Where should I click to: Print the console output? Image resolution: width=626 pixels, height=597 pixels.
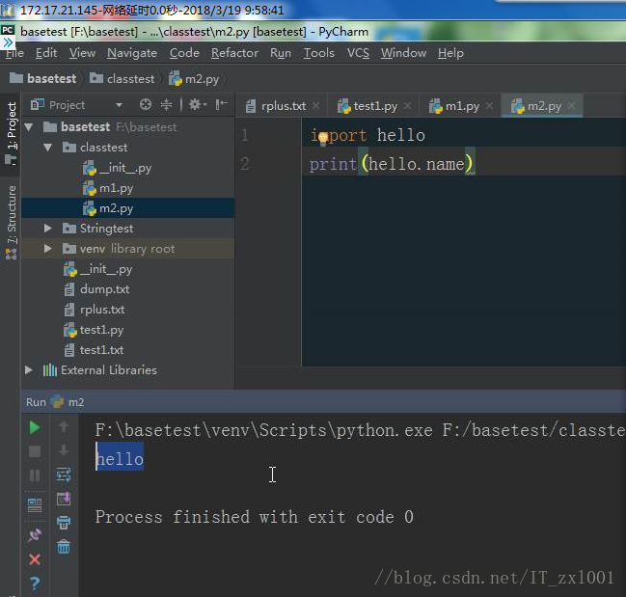click(64, 523)
